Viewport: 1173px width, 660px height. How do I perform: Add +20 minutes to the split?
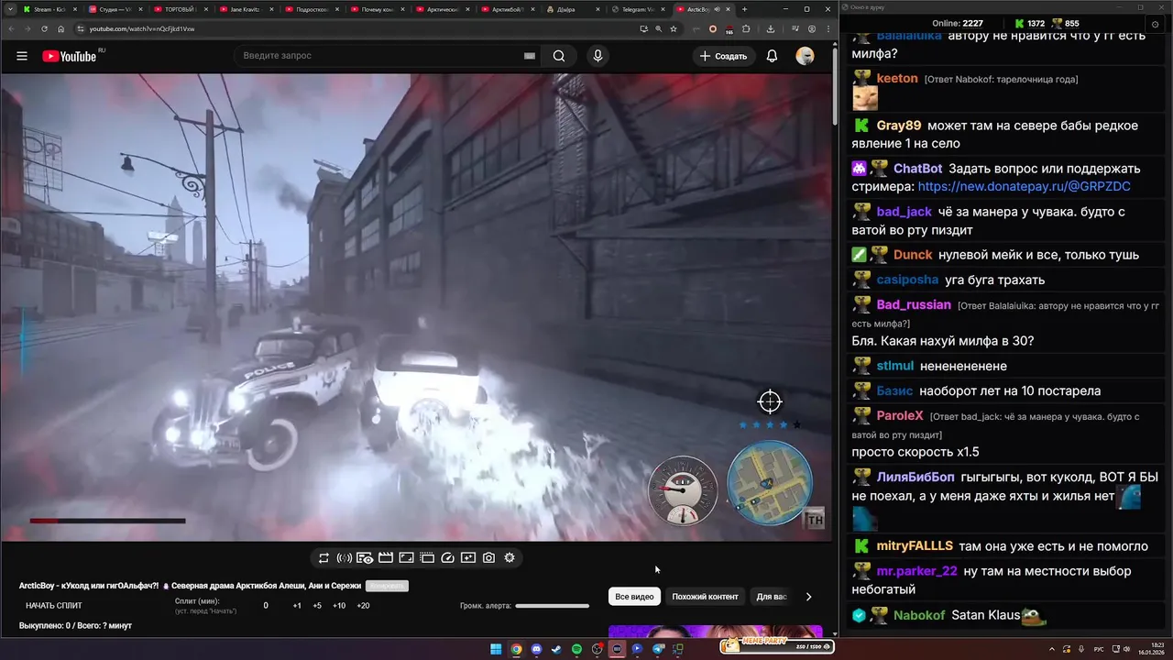363,606
